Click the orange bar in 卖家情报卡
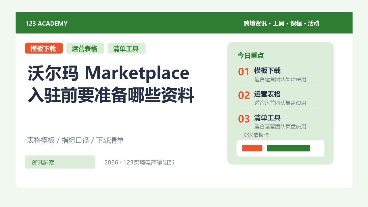This screenshot has width=368, height=207. coord(252,148)
